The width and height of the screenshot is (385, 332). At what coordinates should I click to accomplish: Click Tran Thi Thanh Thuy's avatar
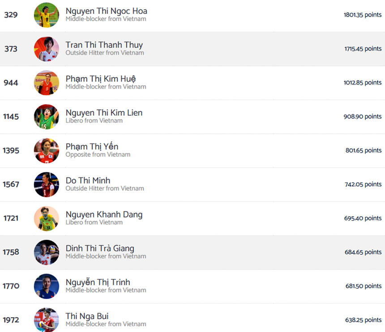pos(47,49)
